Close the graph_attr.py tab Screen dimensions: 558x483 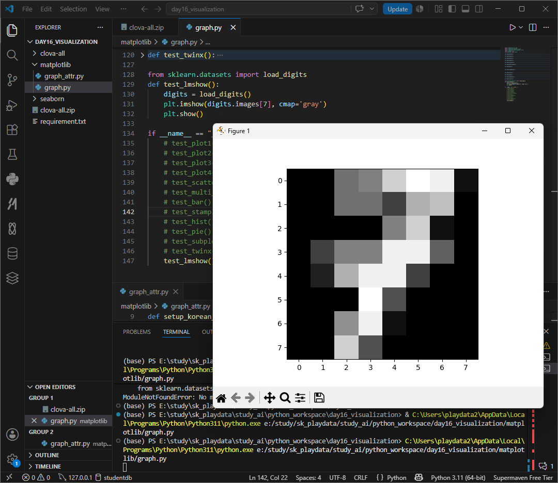click(x=176, y=292)
